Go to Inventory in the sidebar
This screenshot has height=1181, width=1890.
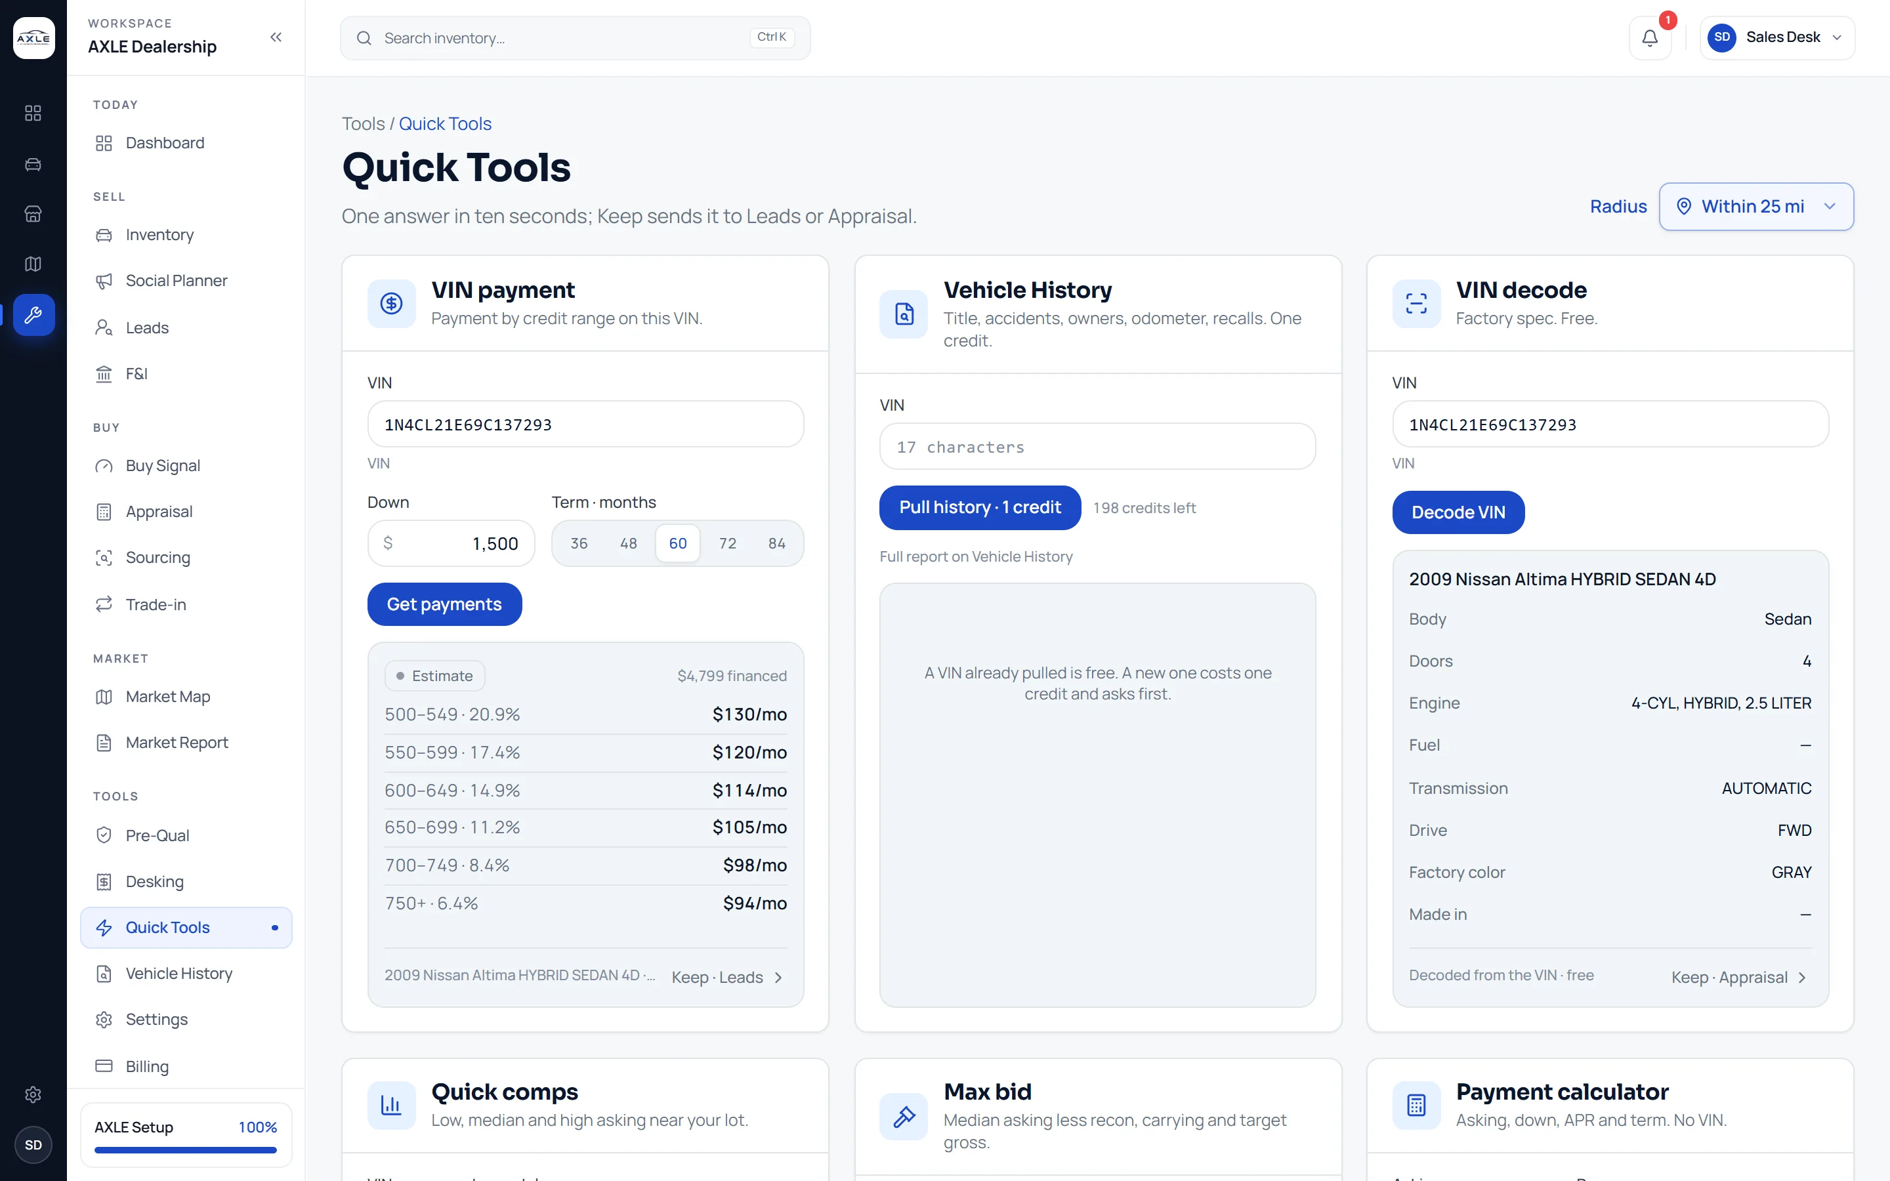coord(186,235)
